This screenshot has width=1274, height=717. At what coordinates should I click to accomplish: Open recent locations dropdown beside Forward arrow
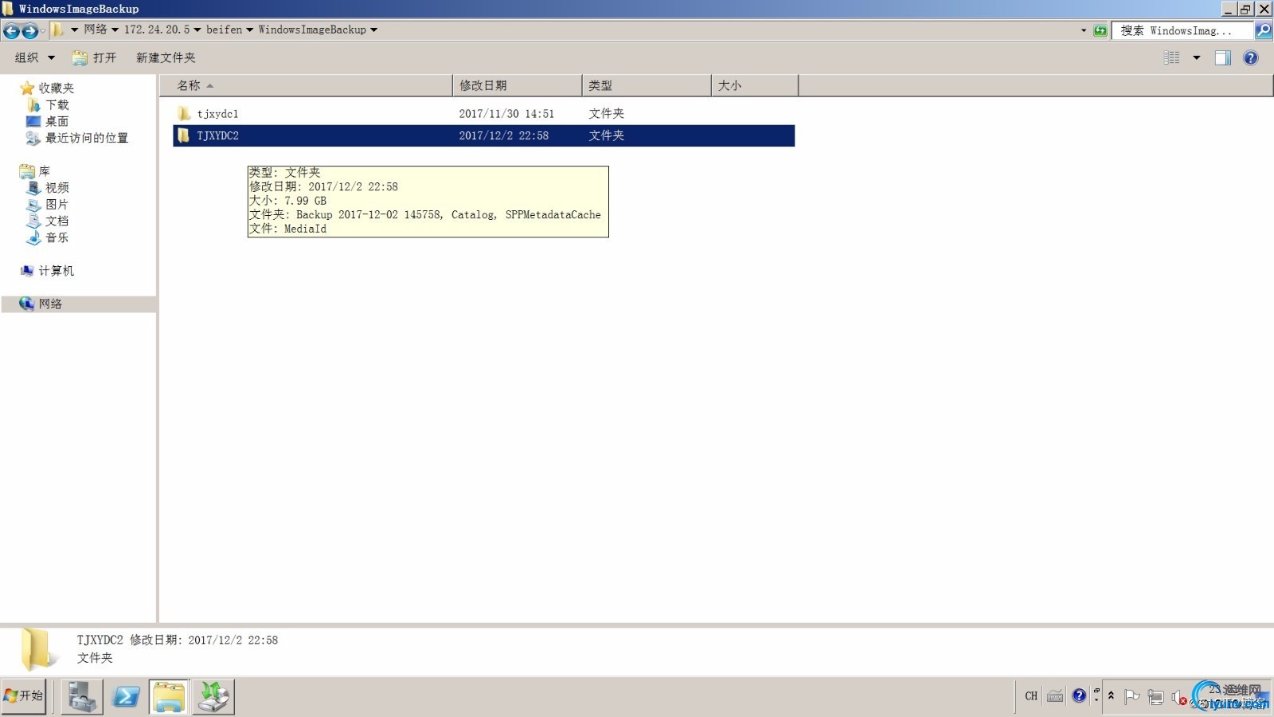(x=43, y=31)
